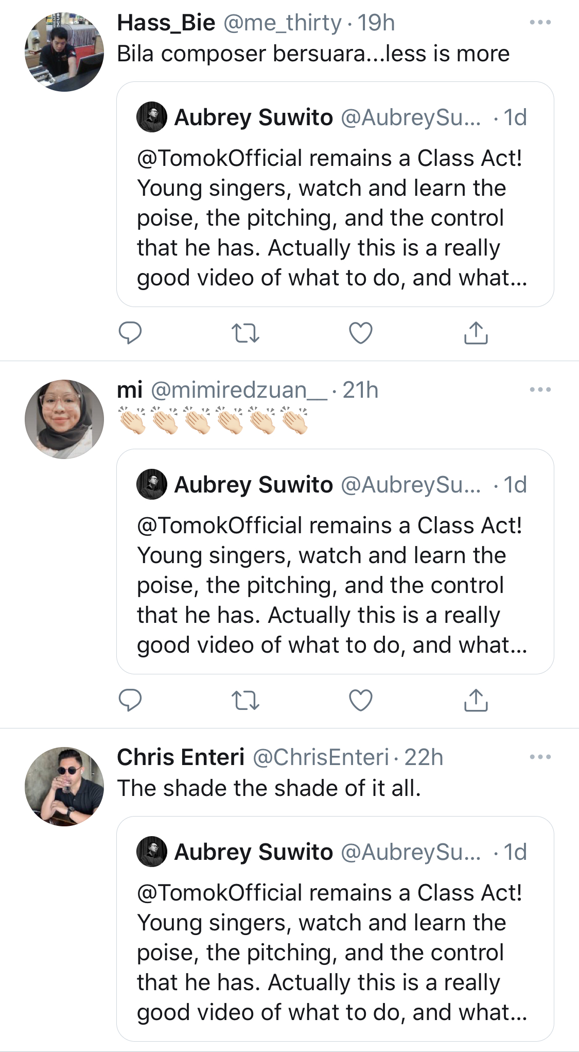Reply to mi's clapping emoji tweet
Image resolution: width=579 pixels, height=1052 pixels.
(x=130, y=700)
